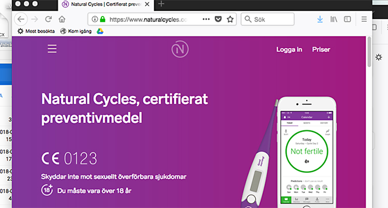
Task: Click the forward navigation arrow
Action: [35, 19]
